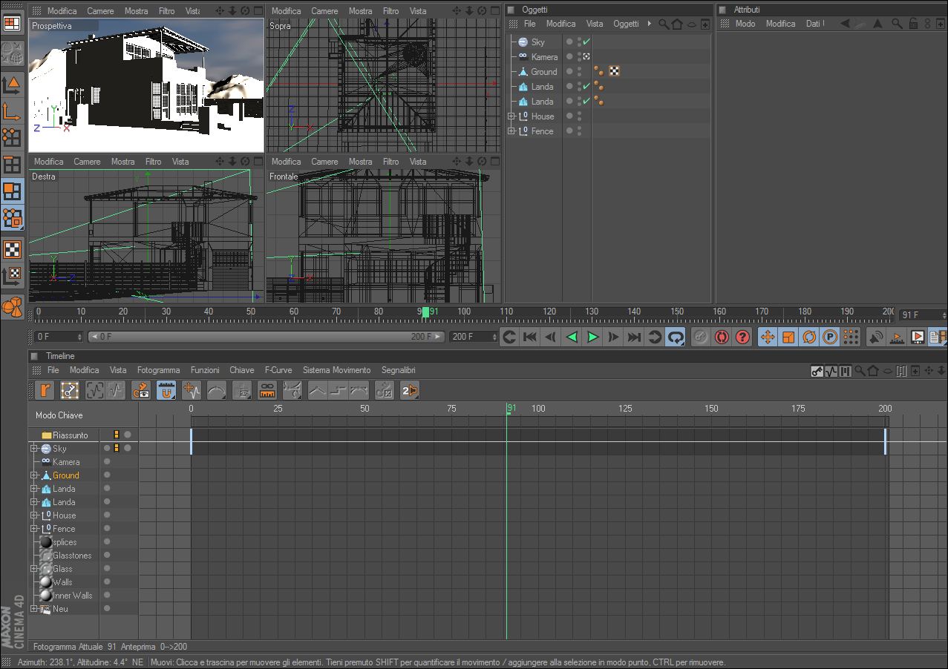Click the lock icon in Attributi

(914, 24)
